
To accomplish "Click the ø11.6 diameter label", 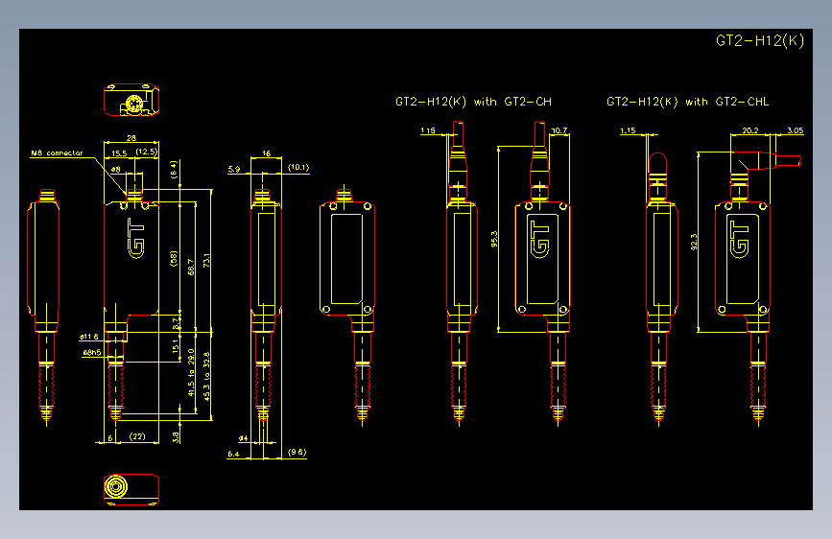I will (x=89, y=337).
